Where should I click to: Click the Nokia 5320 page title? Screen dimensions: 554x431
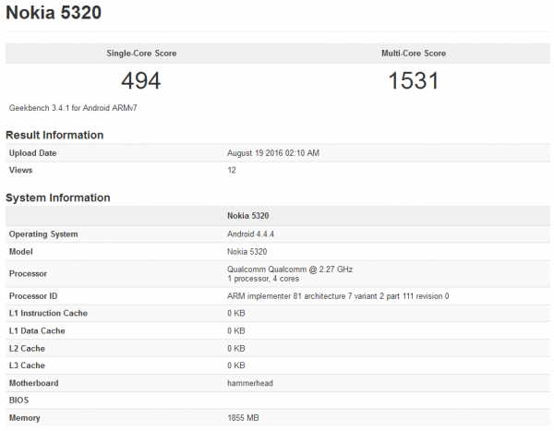(x=54, y=14)
